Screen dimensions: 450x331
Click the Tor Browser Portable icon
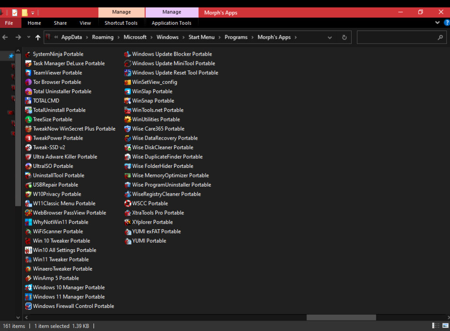(x=28, y=82)
